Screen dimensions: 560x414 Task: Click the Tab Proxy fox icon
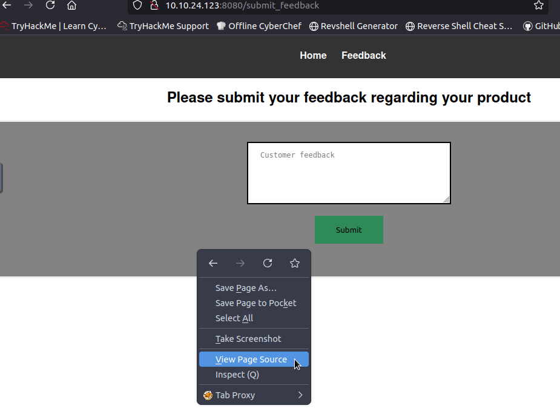pyautogui.click(x=208, y=395)
